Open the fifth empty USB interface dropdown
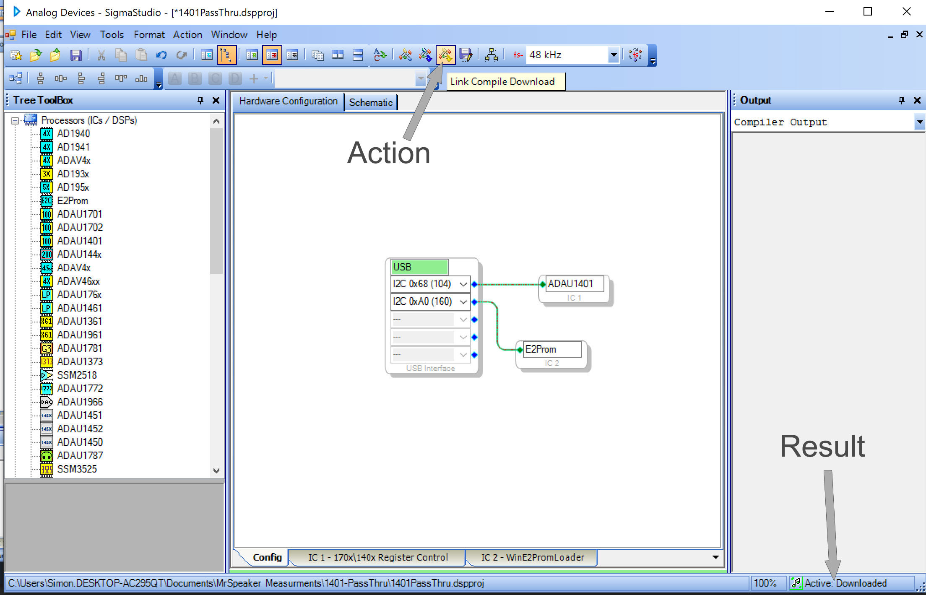 pos(463,355)
